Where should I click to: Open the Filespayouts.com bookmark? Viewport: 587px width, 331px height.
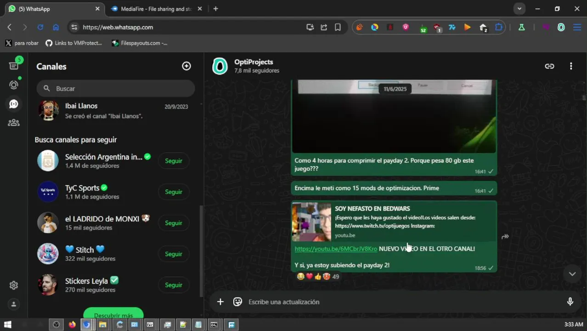[x=140, y=43]
